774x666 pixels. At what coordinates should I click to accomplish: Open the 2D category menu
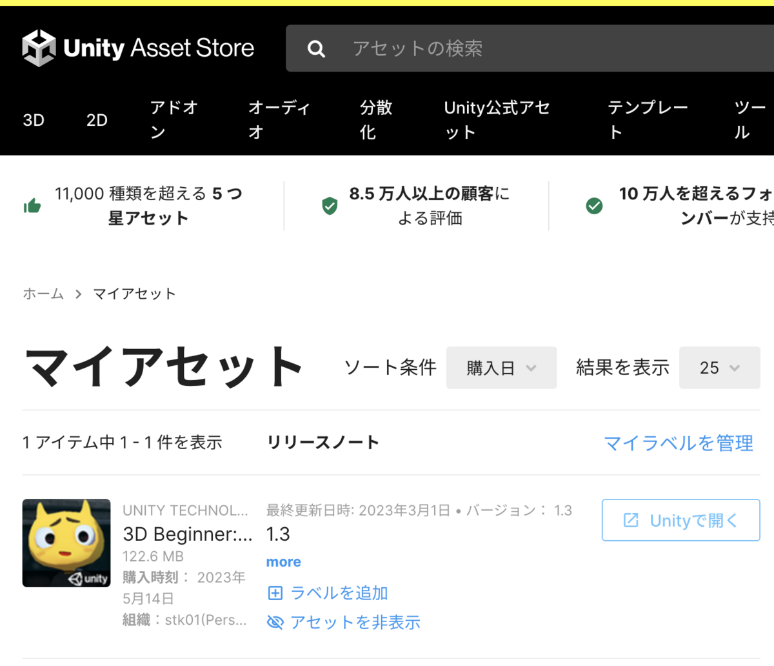[97, 120]
